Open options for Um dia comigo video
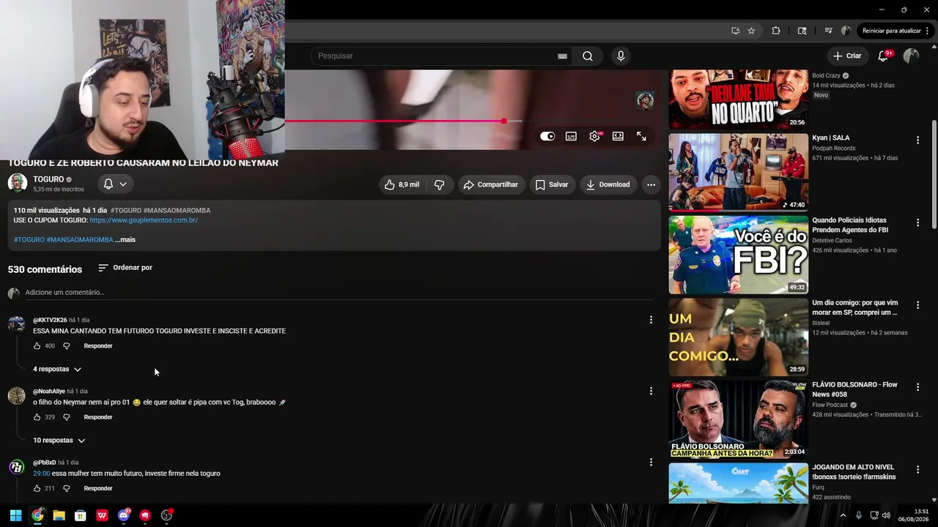This screenshot has width=938, height=527. (x=917, y=304)
